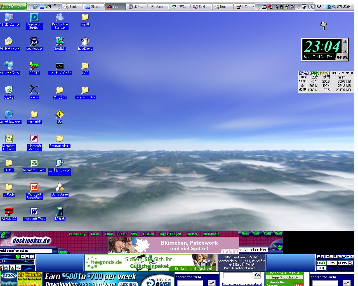
Task: Open the Programming1 folder
Action: [x=60, y=141]
